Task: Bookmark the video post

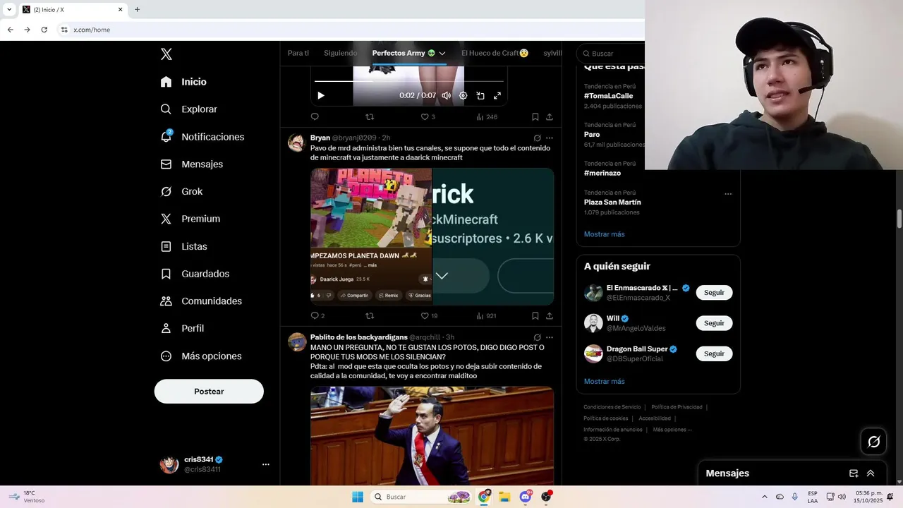Action: (x=535, y=117)
